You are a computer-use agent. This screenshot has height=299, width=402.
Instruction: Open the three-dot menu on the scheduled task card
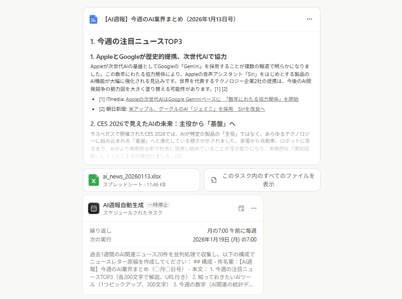[x=254, y=208]
